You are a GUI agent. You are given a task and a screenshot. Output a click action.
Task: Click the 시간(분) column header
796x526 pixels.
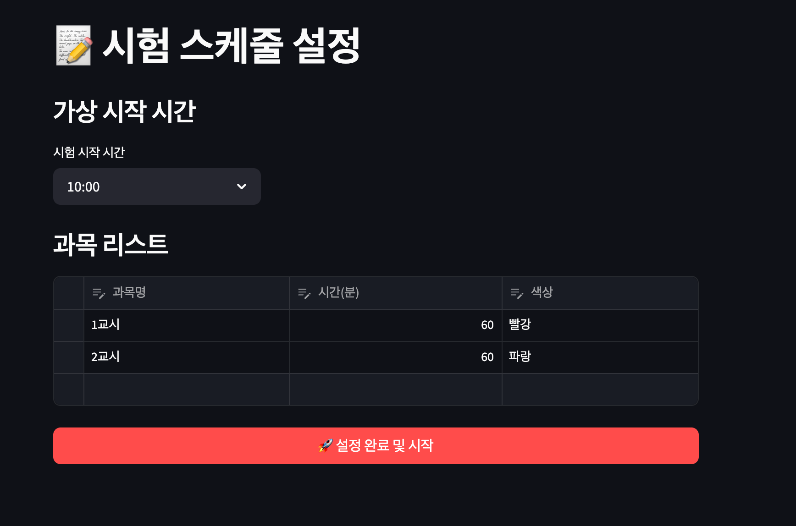[339, 292]
